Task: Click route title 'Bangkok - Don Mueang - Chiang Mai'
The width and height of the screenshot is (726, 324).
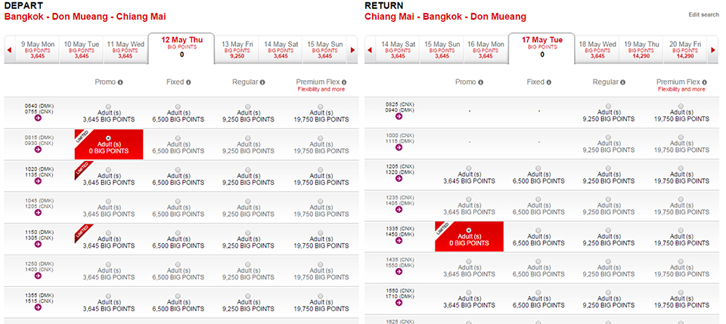Action: coord(85,17)
